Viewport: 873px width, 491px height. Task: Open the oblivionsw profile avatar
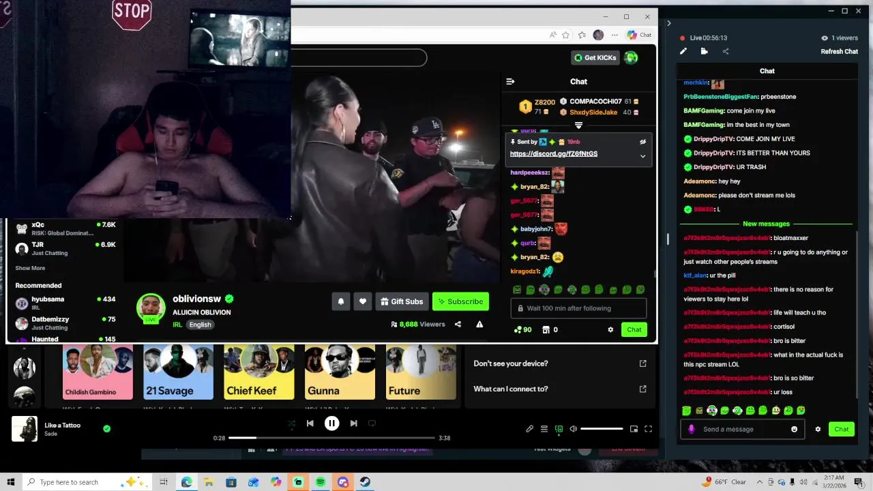(151, 308)
